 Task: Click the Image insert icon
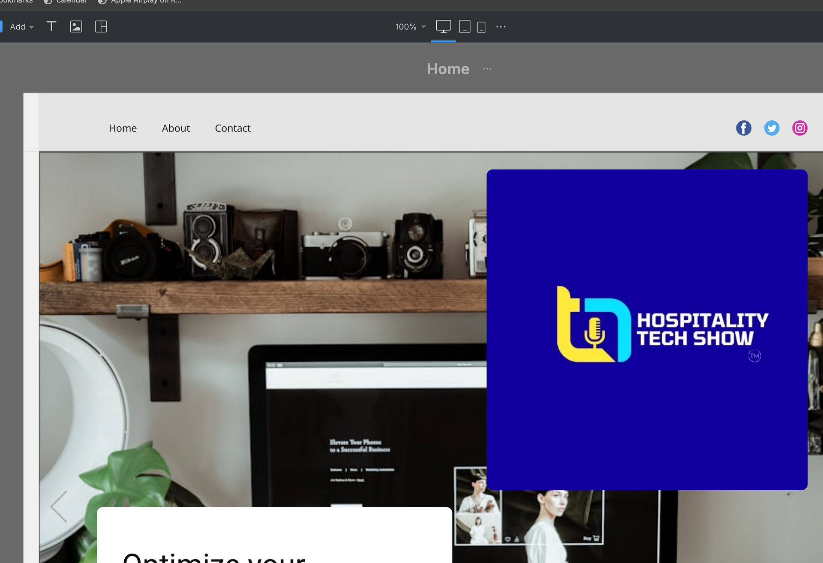(76, 27)
